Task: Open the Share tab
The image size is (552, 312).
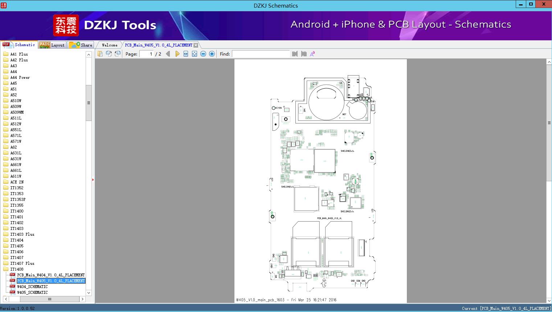Action: pos(81,45)
